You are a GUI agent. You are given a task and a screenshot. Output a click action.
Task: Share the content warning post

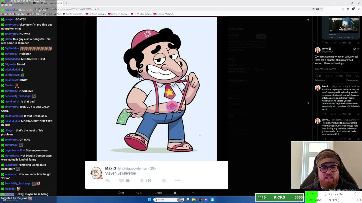tap(357, 76)
